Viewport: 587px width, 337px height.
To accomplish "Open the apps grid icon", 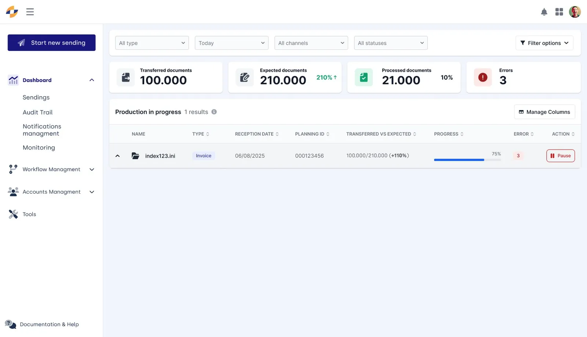I will coord(559,12).
